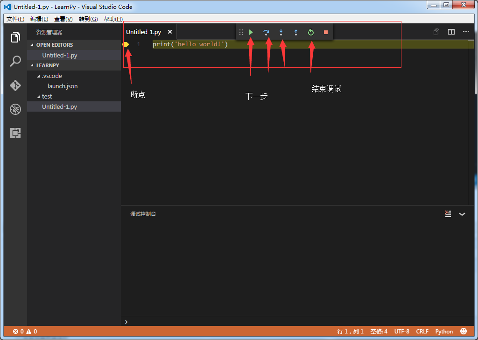Open the Debug view in activity bar
Viewport: 478px width, 340px height.
click(x=15, y=109)
